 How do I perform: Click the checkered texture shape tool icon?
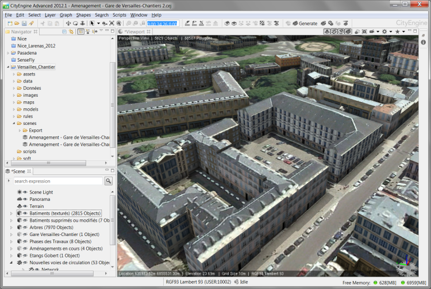pyautogui.click(x=262, y=24)
